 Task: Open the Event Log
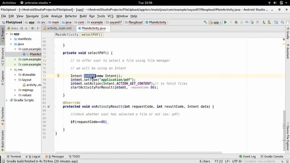point(247,156)
